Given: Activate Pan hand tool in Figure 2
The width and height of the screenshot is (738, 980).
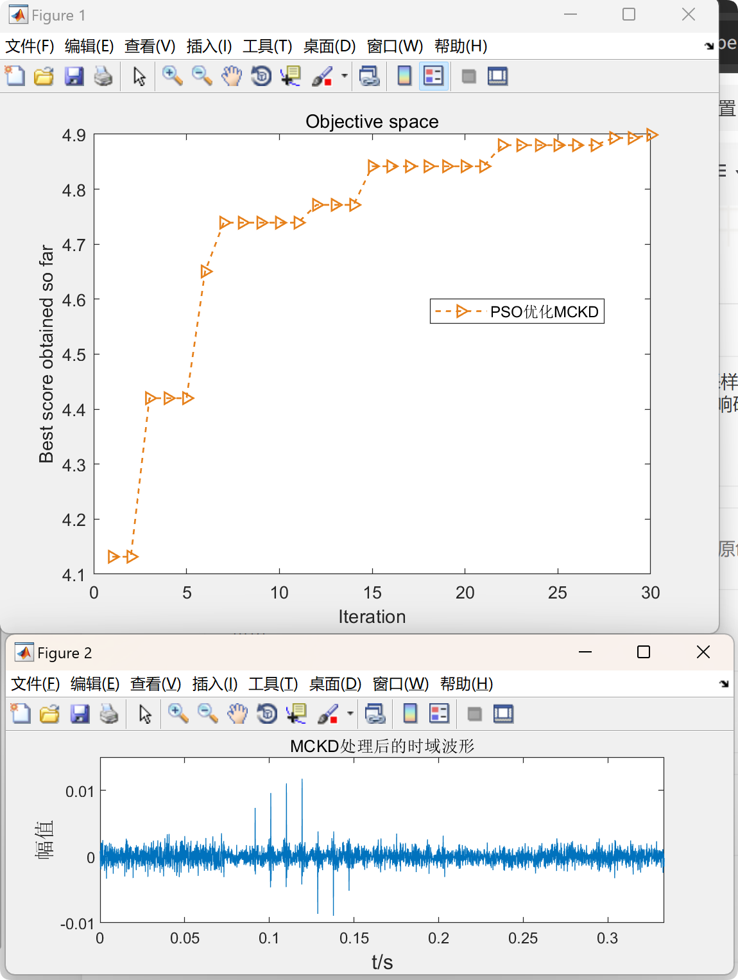Looking at the screenshot, I should (x=237, y=713).
